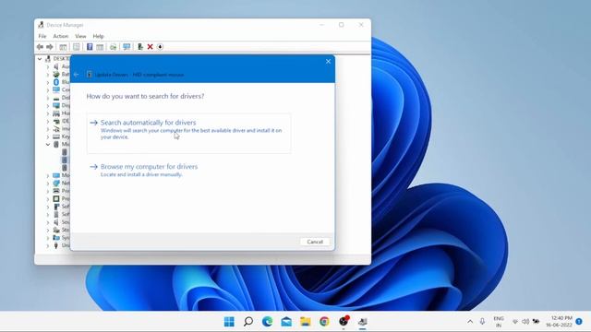Toggle the show/hide console tree toolbar icon
The width and height of the screenshot is (591, 332).
(63, 47)
